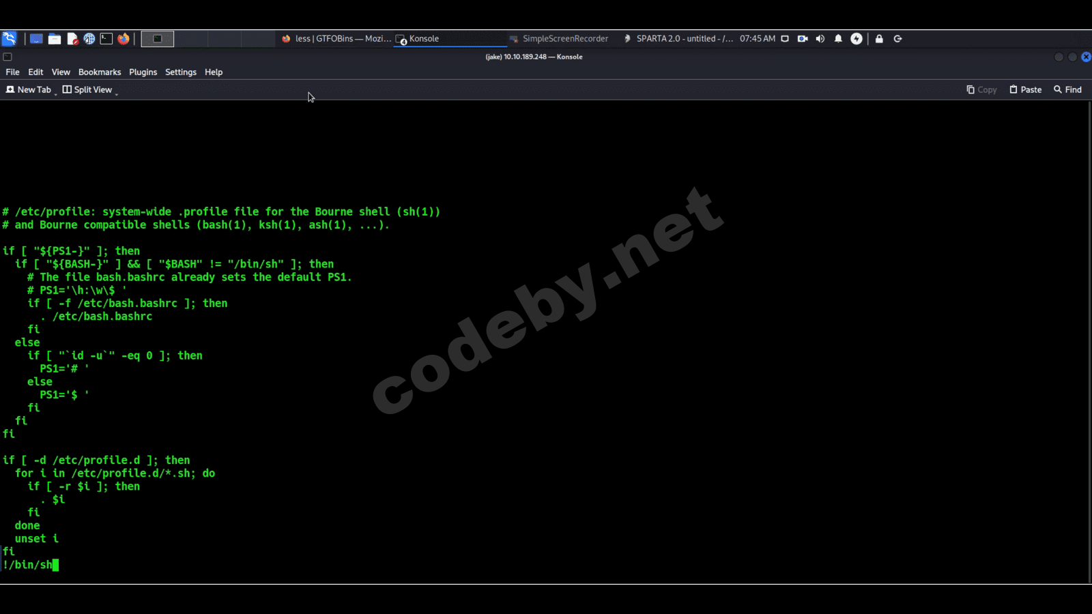Image resolution: width=1092 pixels, height=614 pixels.
Task: Open the Settings menu
Action: pyautogui.click(x=181, y=72)
